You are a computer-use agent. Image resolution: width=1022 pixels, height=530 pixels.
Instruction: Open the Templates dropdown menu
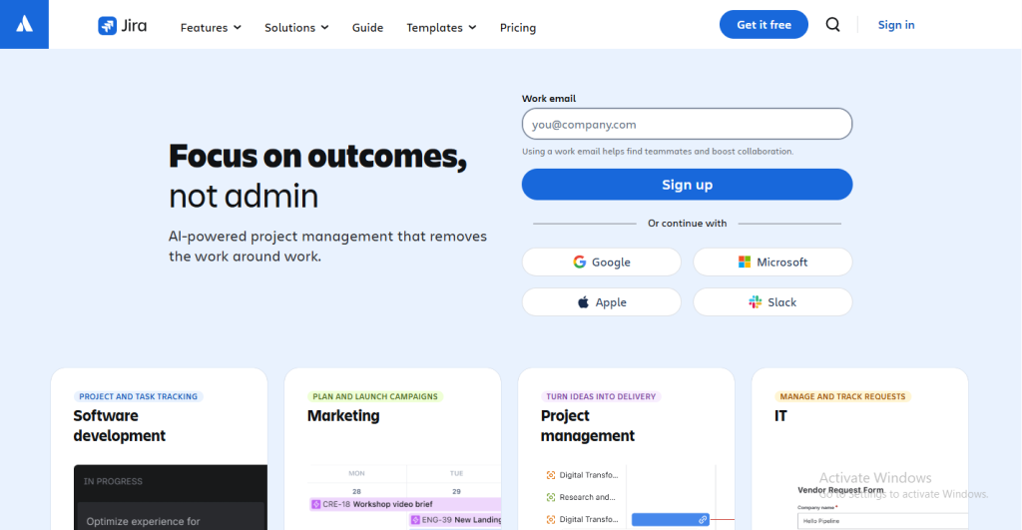tap(441, 28)
